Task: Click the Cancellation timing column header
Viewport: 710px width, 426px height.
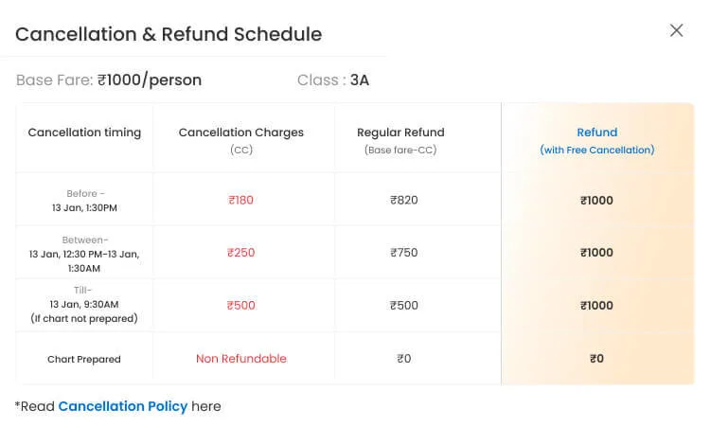Action: click(x=84, y=133)
